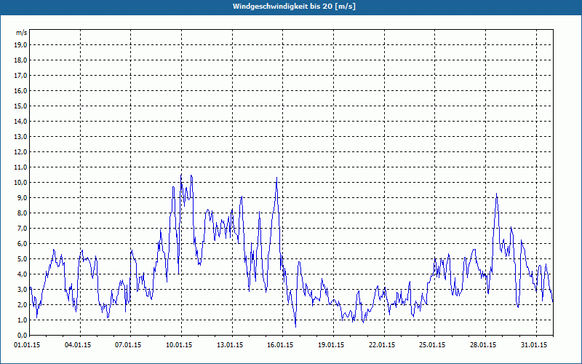
Task: Click the 2,0 y-axis label
Action: point(22,305)
